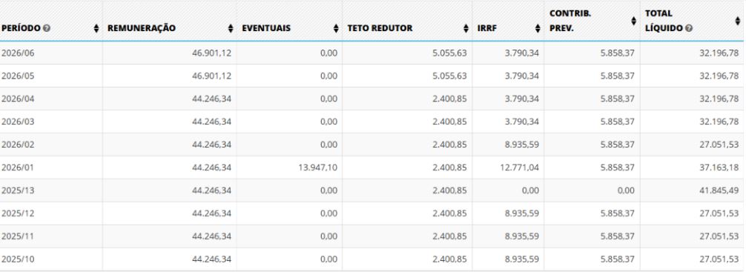This screenshot has height=272, width=746.
Task: Select period cell 2025/10
Action: (x=18, y=259)
